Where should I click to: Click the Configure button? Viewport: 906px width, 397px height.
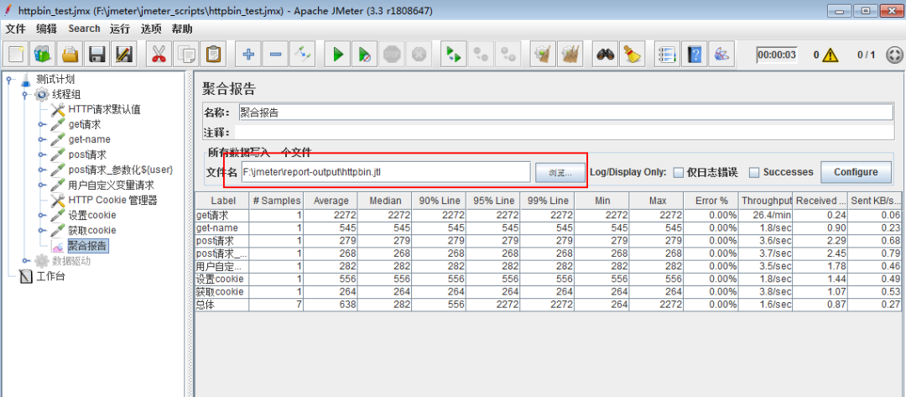click(855, 171)
